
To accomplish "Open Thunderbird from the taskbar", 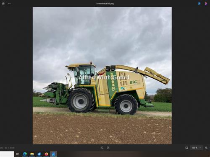I will click(39, 154).
